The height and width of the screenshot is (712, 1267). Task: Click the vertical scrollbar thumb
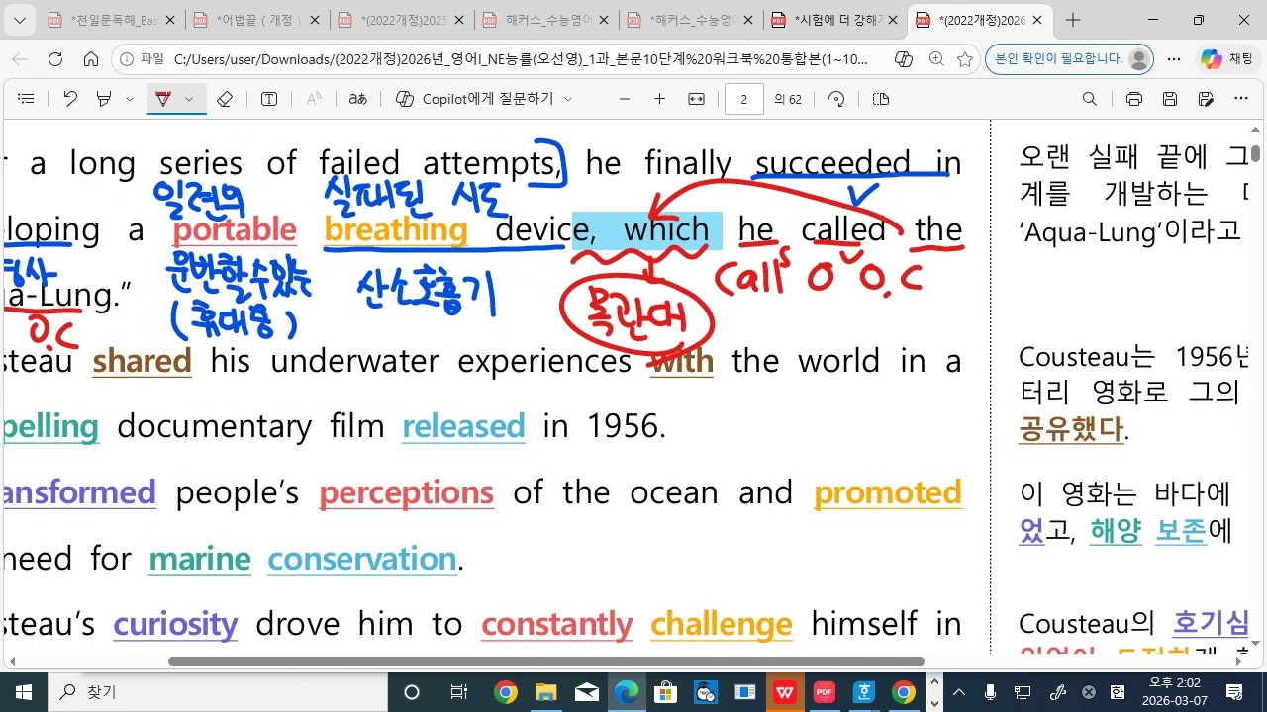click(x=1256, y=153)
